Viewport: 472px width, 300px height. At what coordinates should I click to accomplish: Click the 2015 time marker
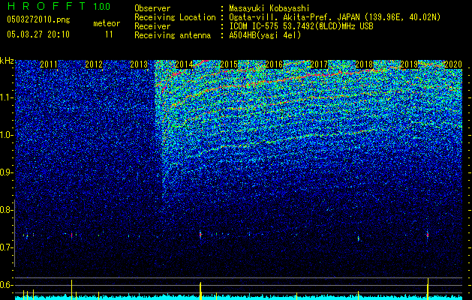[229, 64]
